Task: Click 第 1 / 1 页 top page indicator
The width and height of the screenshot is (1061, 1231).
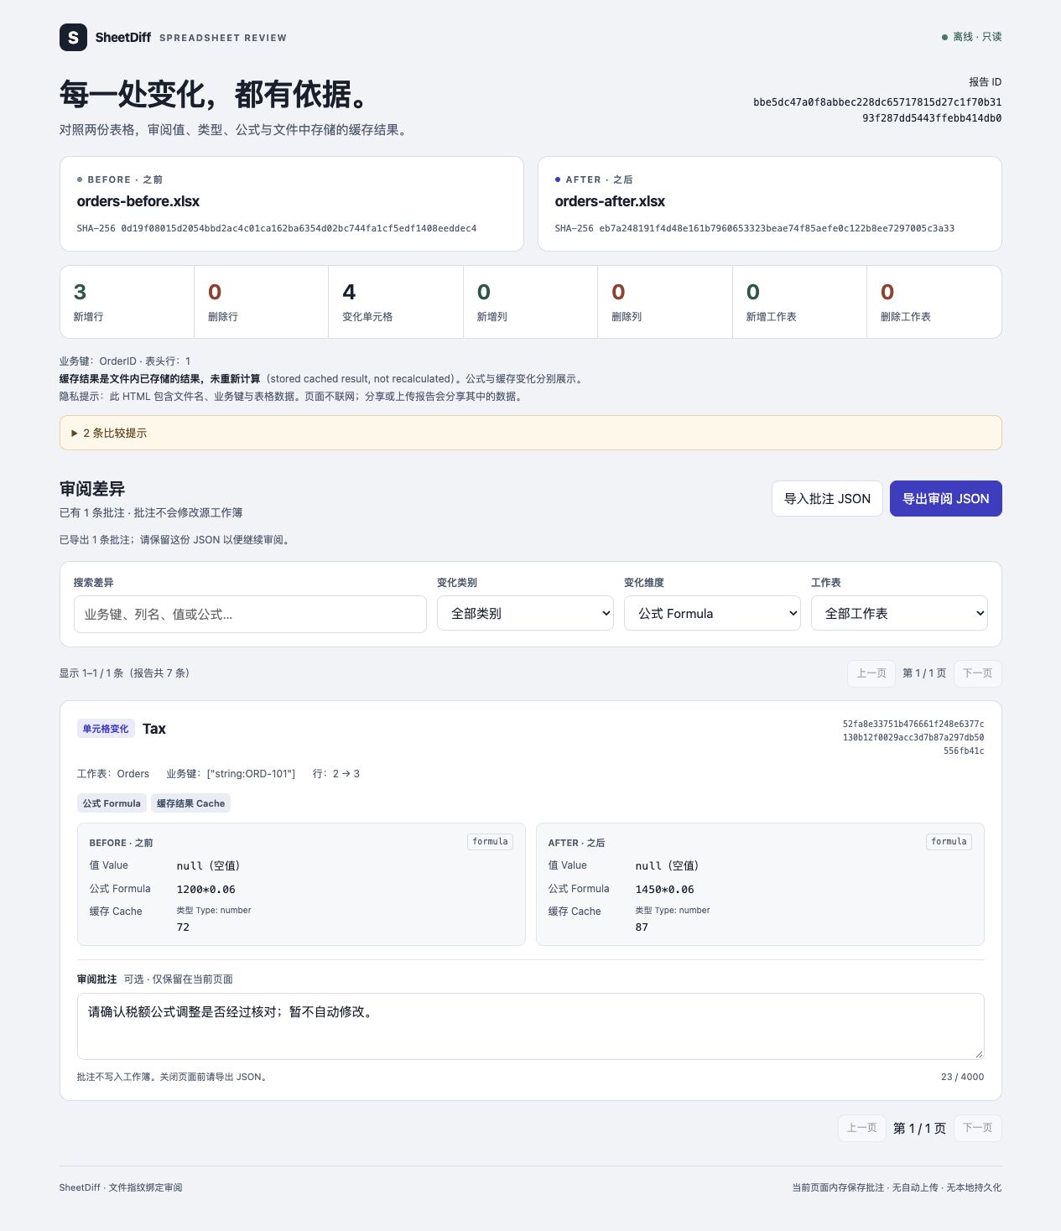Action: pos(924,673)
